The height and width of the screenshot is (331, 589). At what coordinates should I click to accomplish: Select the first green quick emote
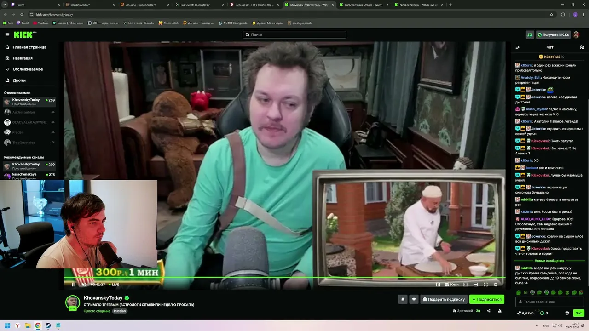coord(519,292)
